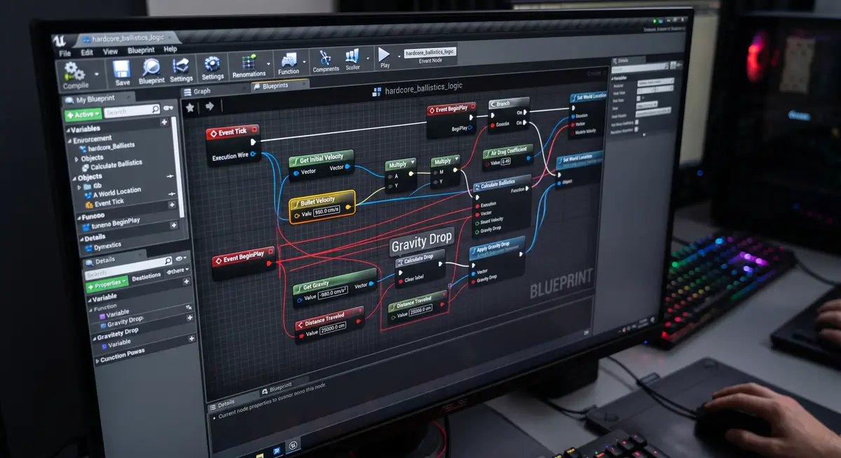841x458 pixels.
Task: Click the Event Tick node's red delegate pin
Action: (254, 129)
